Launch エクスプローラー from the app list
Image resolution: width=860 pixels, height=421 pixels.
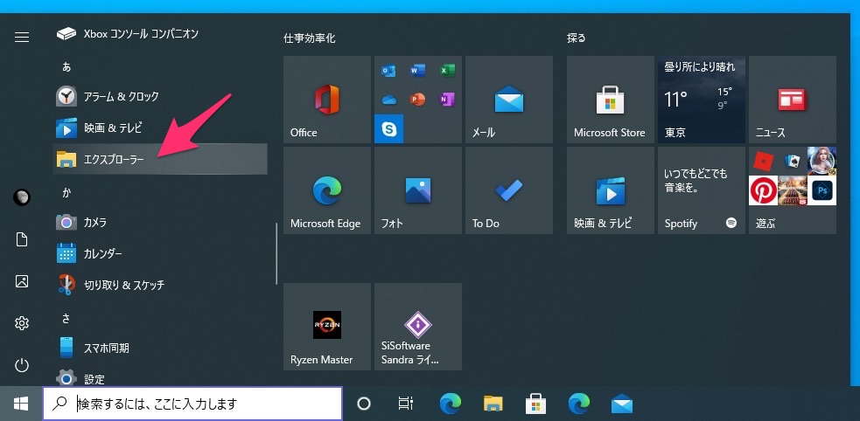click(160, 159)
